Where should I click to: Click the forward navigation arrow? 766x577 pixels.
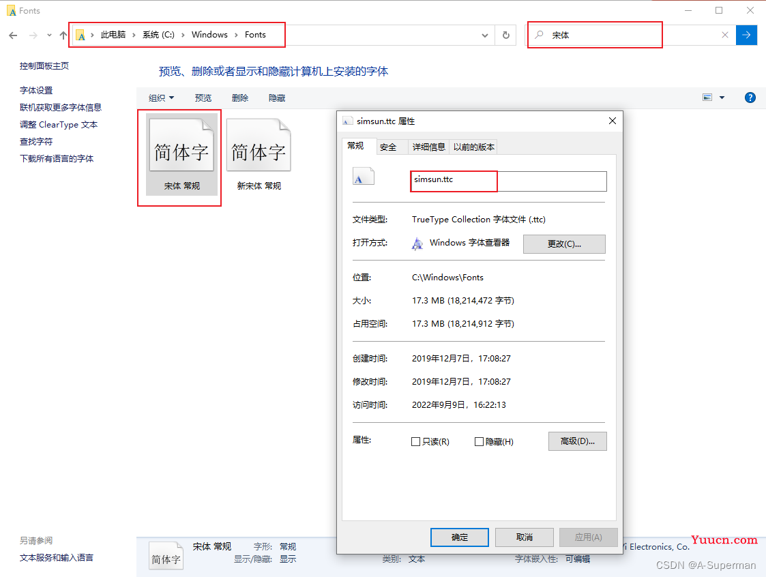click(x=33, y=35)
